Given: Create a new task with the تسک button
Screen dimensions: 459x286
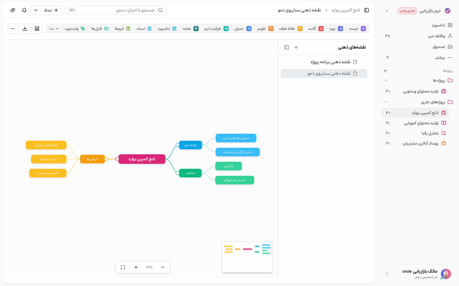Looking at the screenshot, I should click(51, 10).
